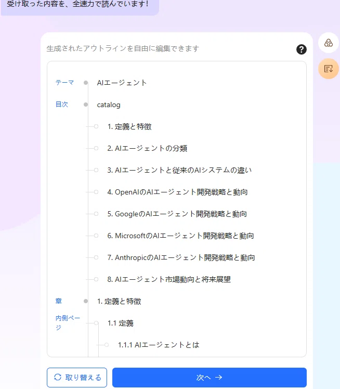Click chat message 受け取った内容を、全速力で読んでいます!
The image size is (340, 389).
[77, 4]
